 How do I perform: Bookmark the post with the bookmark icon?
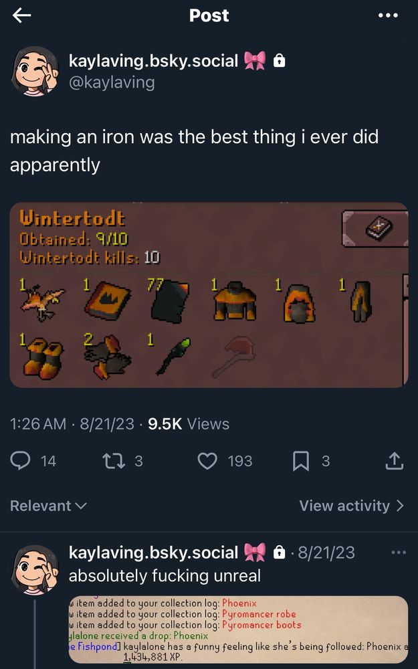pyautogui.click(x=301, y=461)
